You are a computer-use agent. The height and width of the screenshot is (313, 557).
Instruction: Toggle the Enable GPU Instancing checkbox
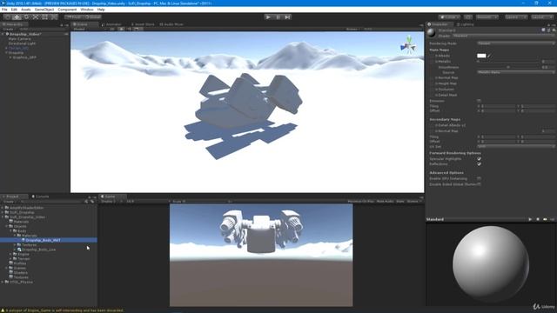point(479,178)
